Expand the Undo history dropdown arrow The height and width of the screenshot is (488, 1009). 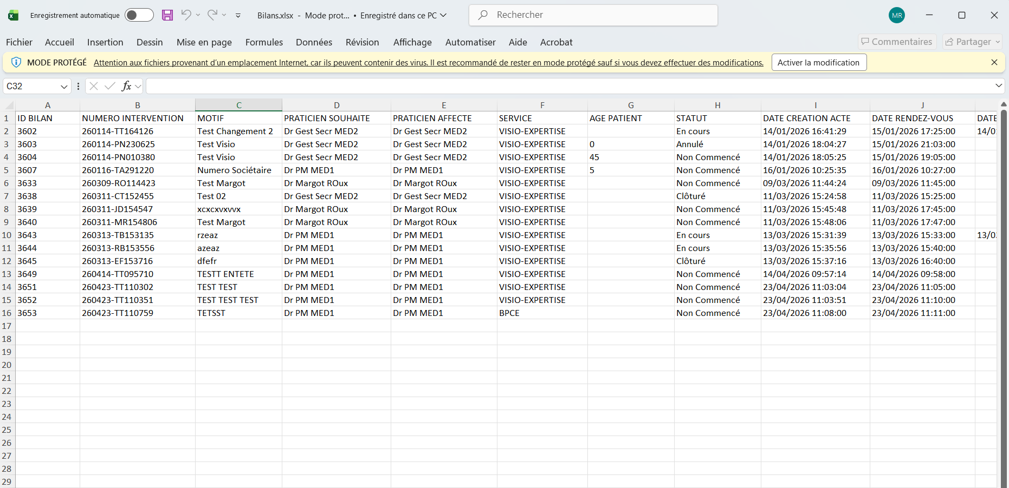(198, 15)
